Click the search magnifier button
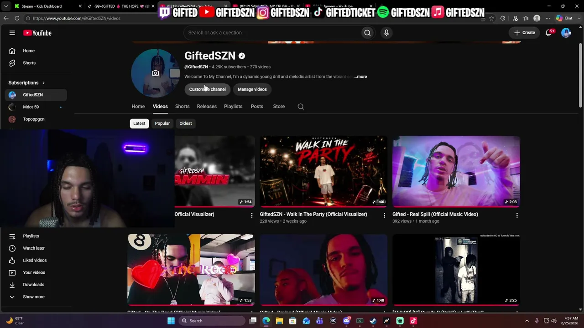 pos(367,33)
